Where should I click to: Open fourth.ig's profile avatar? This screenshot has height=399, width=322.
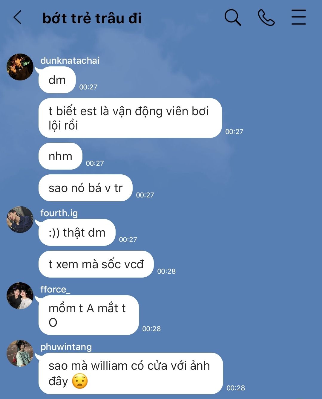(x=20, y=220)
